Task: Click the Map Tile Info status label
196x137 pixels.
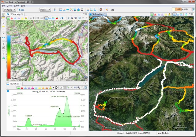Action: (163, 133)
